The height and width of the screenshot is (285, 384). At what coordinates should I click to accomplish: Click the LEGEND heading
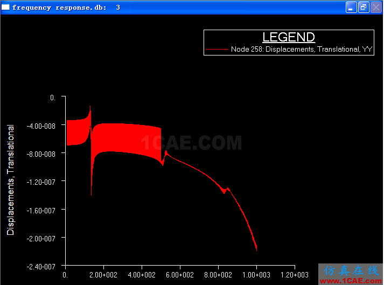289,37
